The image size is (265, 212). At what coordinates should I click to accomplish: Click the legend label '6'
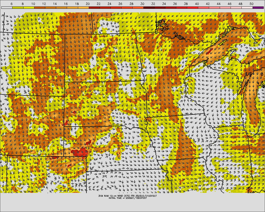click(11, 4)
